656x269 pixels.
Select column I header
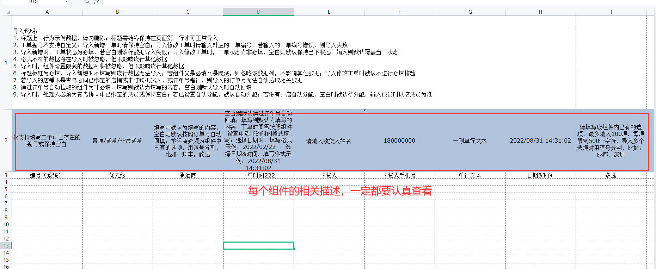611,12
